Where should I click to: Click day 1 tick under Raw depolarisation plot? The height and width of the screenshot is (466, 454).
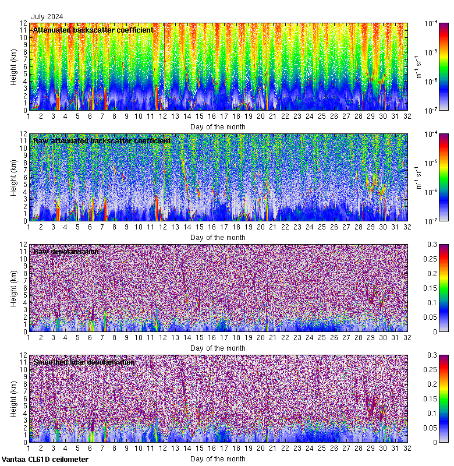click(x=29, y=337)
